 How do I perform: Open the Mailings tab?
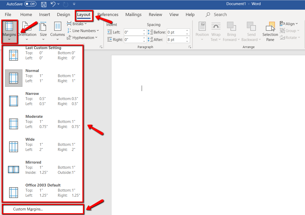(133, 15)
